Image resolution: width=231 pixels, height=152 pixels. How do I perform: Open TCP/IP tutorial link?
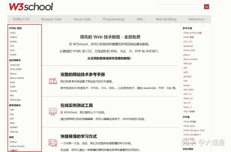point(13,55)
